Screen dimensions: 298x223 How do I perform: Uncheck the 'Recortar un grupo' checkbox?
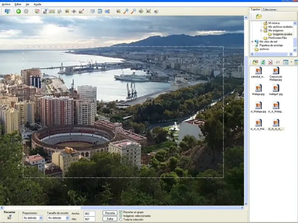tap(121, 212)
